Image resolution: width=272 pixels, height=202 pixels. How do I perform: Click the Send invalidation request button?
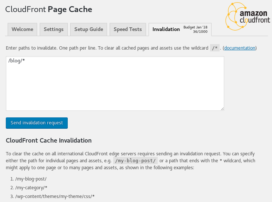click(37, 123)
